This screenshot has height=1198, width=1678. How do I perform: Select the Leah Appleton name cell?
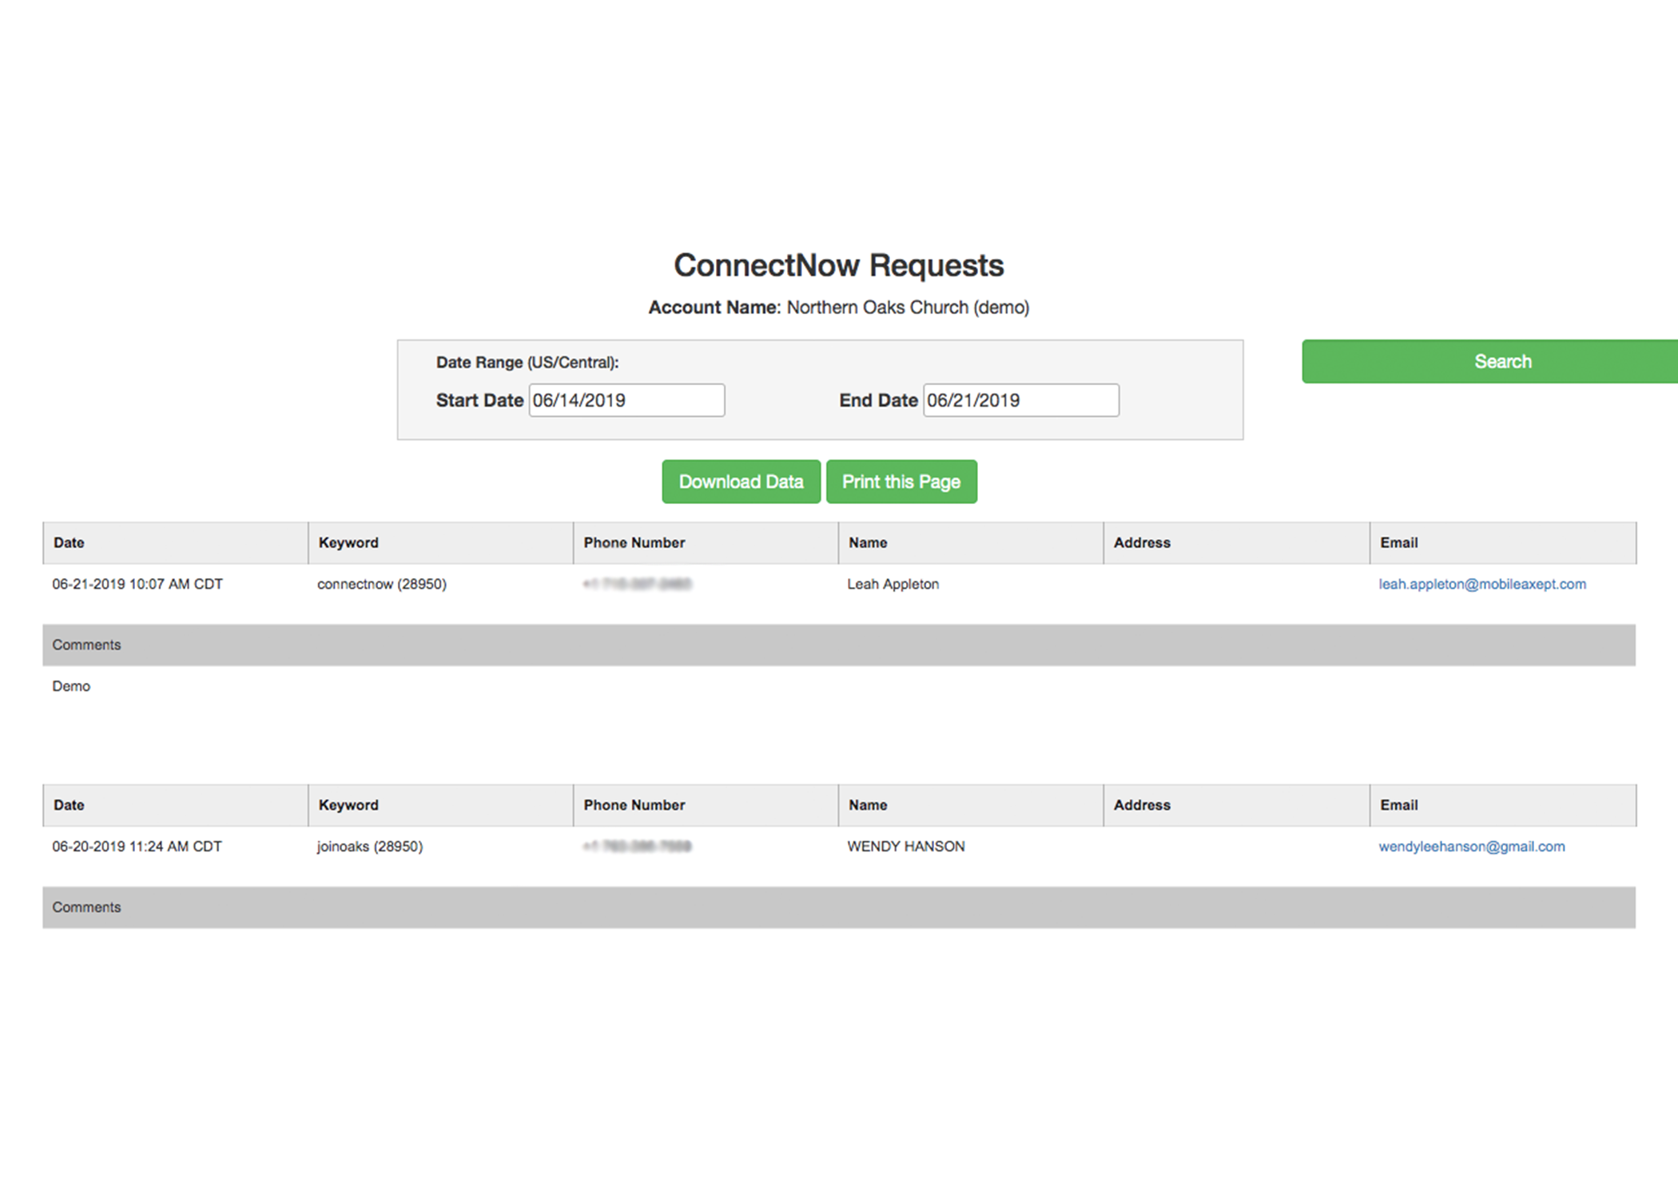(x=893, y=584)
